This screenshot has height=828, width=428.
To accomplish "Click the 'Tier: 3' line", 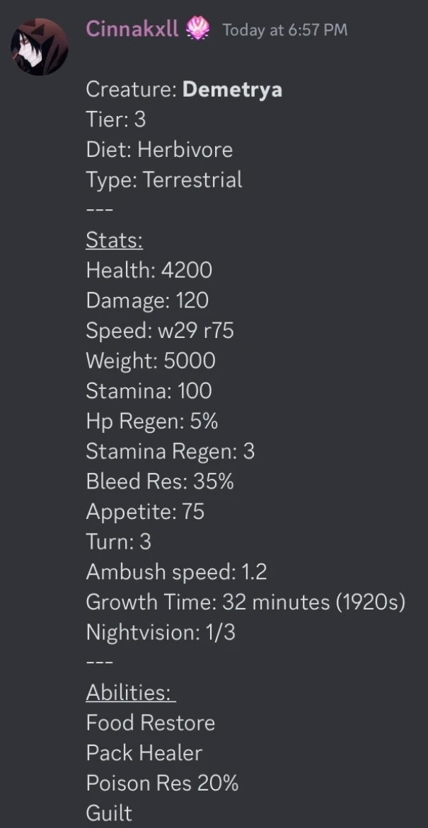I will click(116, 119).
